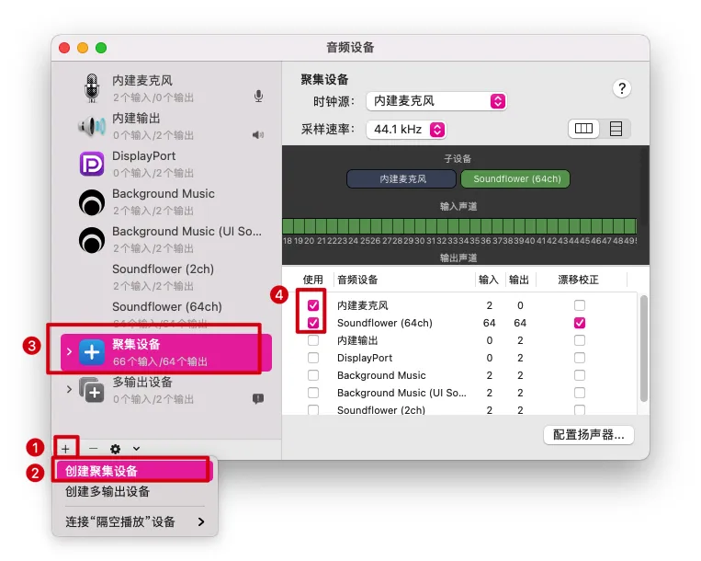The width and height of the screenshot is (701, 561).
Task: Click the 配置扬声器 button
Action: click(x=589, y=435)
